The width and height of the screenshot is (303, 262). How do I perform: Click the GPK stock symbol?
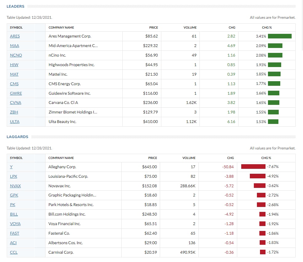(14, 195)
